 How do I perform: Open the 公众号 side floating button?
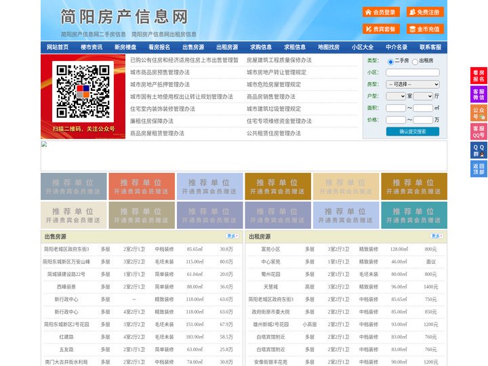click(x=479, y=113)
